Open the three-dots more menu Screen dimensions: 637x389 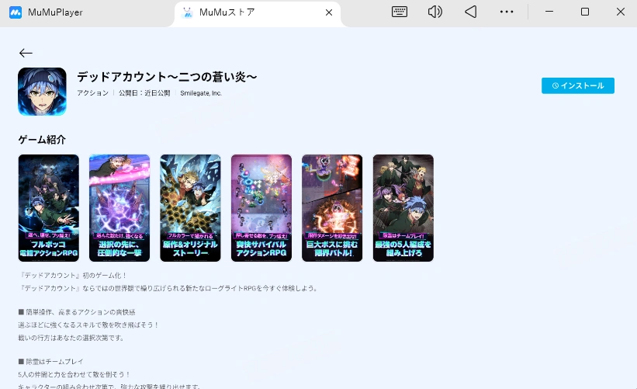click(x=507, y=12)
